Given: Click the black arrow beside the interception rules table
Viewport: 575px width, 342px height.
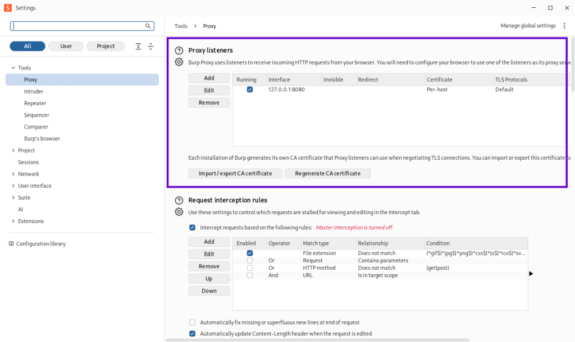Looking at the screenshot, I should 531,274.
